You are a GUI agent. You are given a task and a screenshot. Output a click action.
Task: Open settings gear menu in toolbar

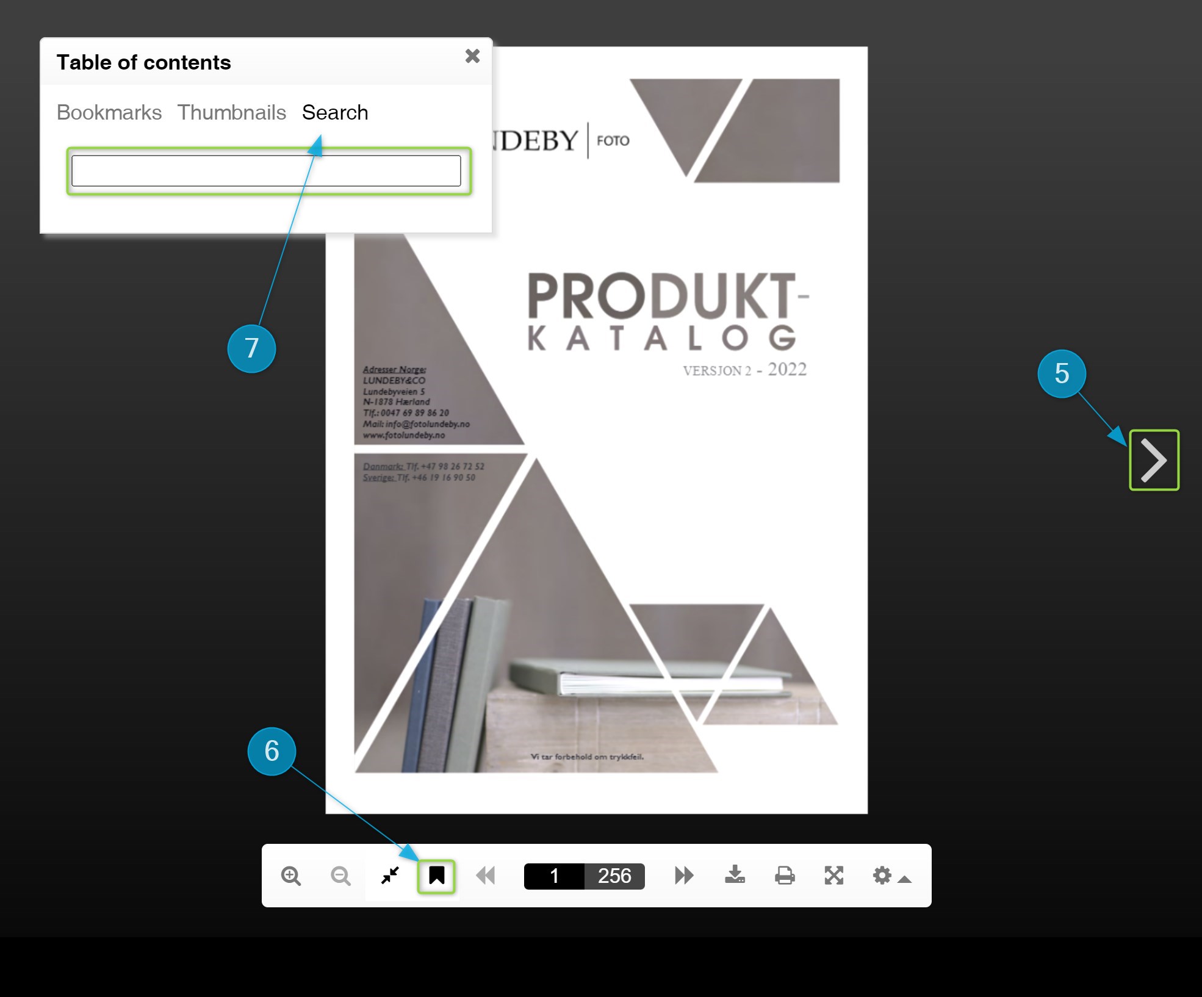point(882,876)
